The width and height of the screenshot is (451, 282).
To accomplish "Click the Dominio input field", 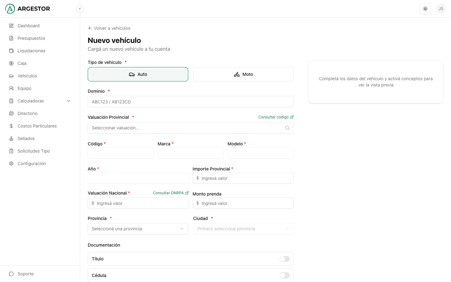I will (190, 102).
